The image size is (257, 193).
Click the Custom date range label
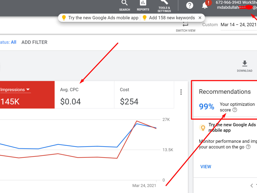pyautogui.click(x=210, y=25)
